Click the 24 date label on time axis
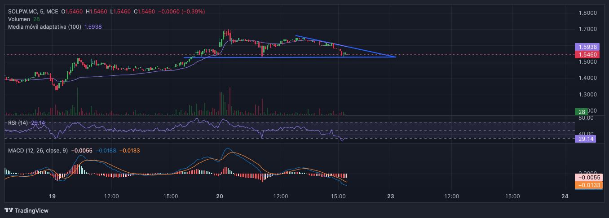The width and height of the screenshot is (609, 218). pos(565,196)
